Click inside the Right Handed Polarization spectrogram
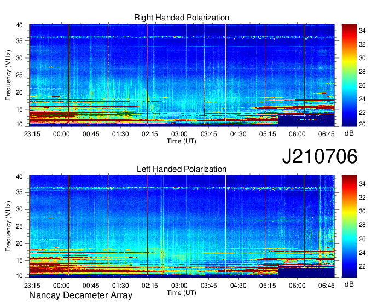The height and width of the screenshot is (302, 372). point(182,75)
